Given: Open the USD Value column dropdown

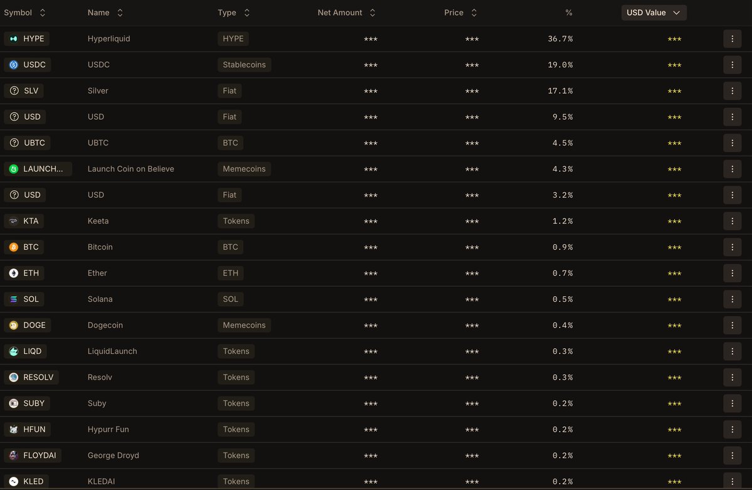Looking at the screenshot, I should point(654,13).
